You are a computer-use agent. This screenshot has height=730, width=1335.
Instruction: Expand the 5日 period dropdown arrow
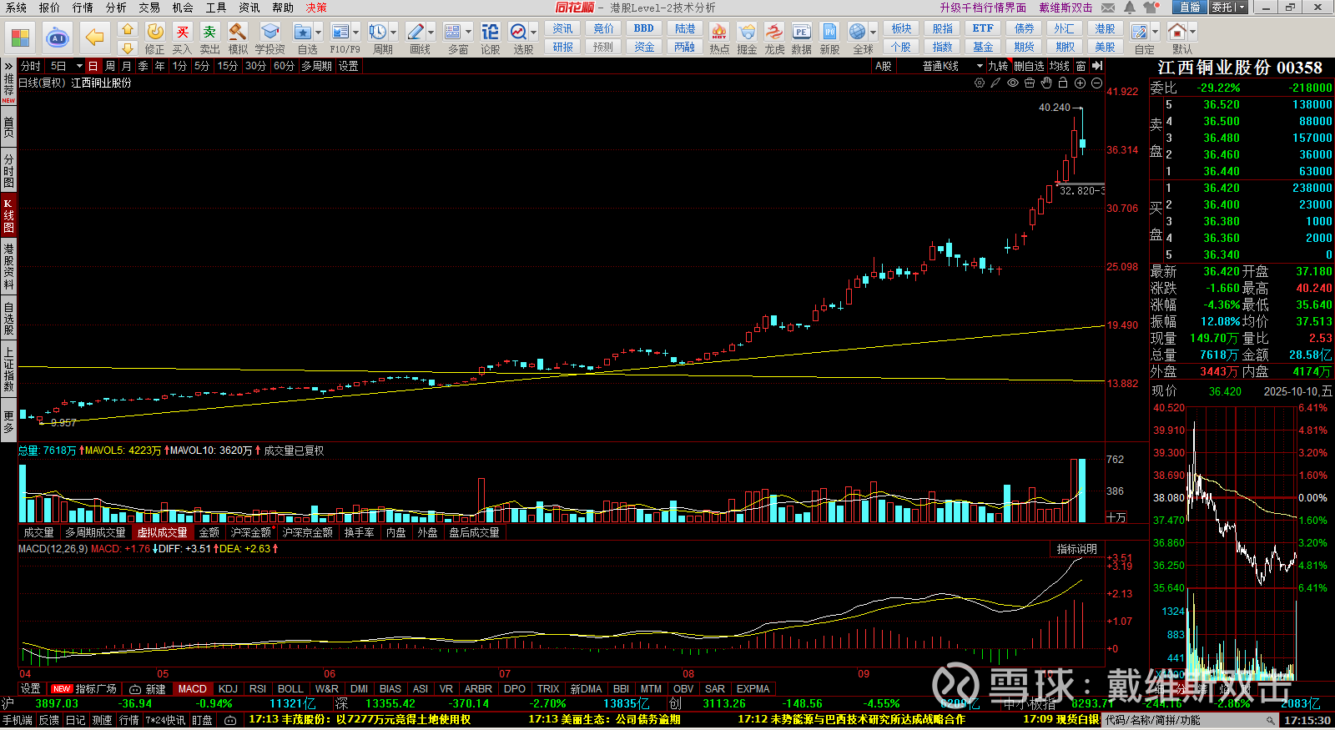(79, 66)
